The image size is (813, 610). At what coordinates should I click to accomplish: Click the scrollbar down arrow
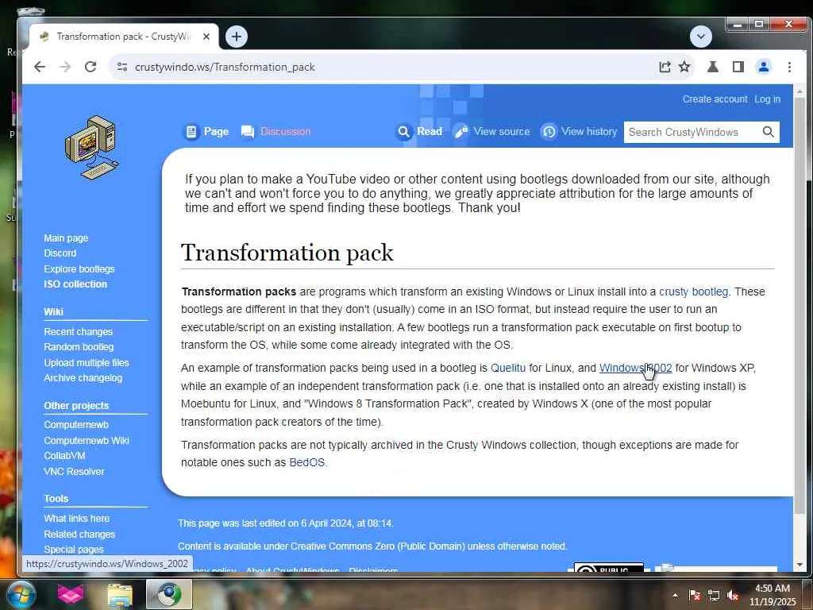coord(800,565)
